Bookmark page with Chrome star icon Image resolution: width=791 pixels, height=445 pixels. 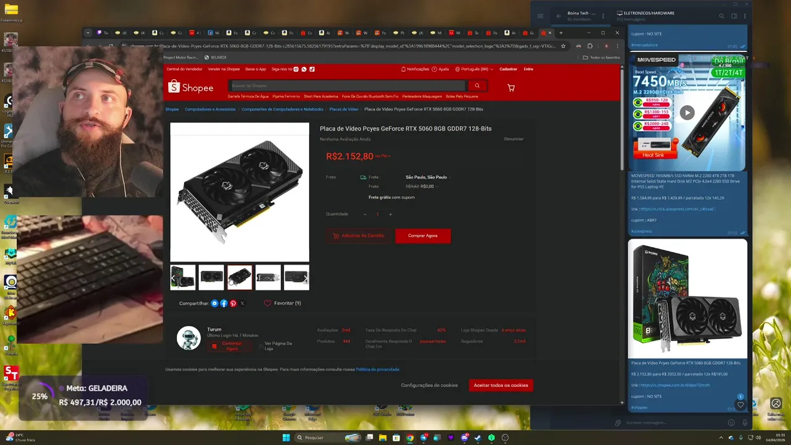(x=563, y=46)
